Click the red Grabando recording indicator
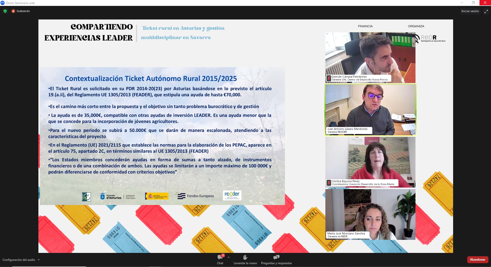 click(13, 11)
